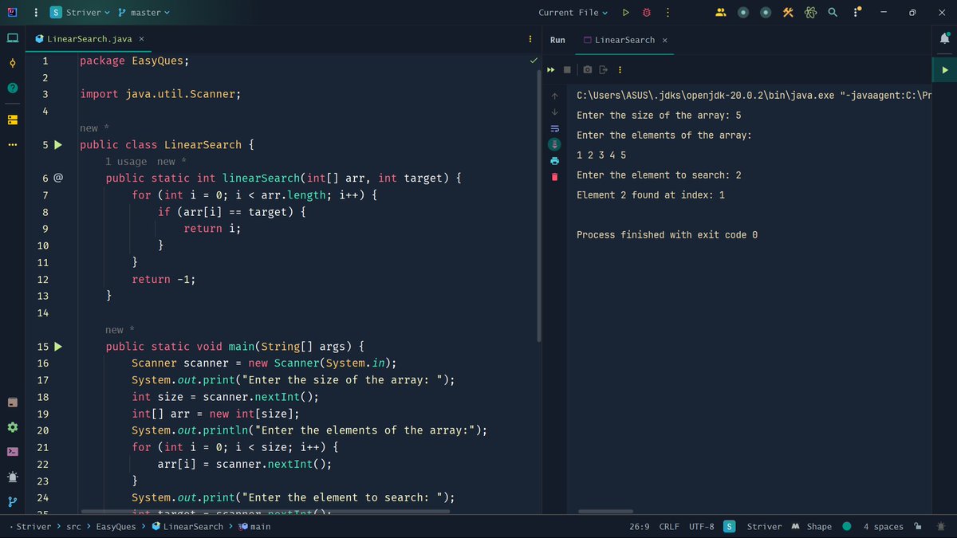
Task: Stop the running process
Action: pyautogui.click(x=567, y=69)
